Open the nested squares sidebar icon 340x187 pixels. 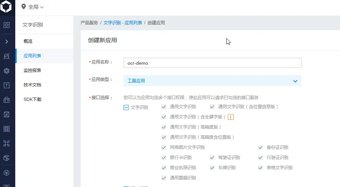[7, 129]
